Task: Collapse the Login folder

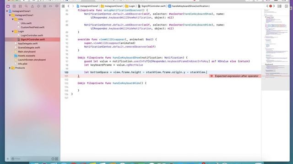Action: coord(13,31)
